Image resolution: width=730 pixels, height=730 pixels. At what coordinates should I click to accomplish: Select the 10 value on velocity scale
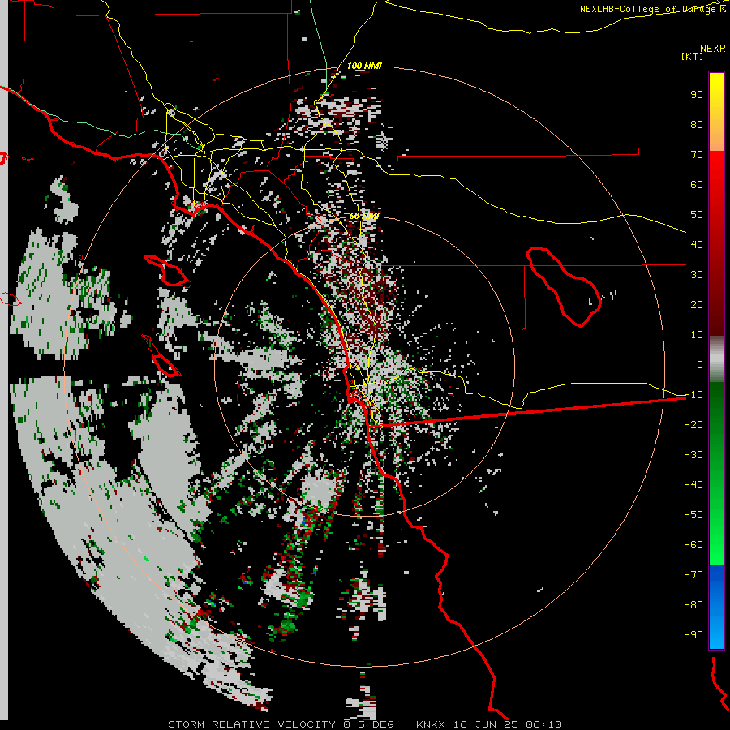point(697,335)
